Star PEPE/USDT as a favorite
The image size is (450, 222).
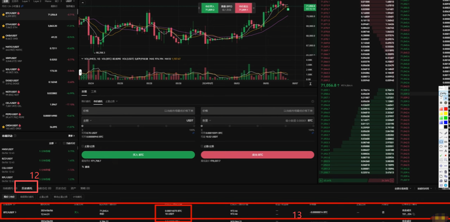4,116
